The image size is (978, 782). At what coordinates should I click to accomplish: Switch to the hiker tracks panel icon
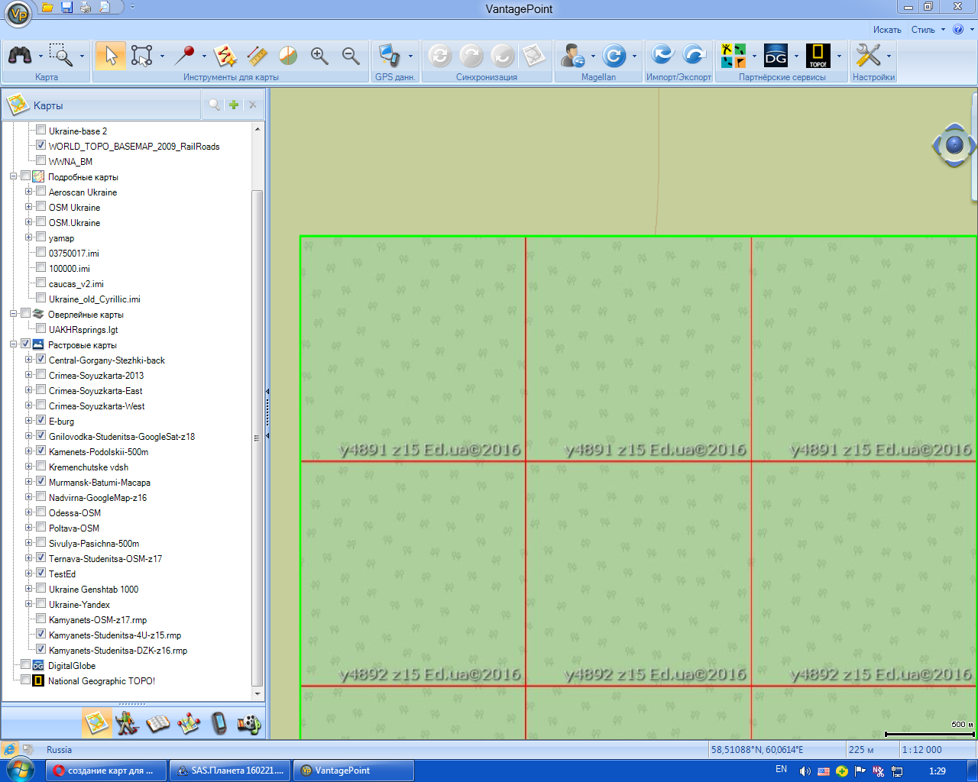point(127,722)
